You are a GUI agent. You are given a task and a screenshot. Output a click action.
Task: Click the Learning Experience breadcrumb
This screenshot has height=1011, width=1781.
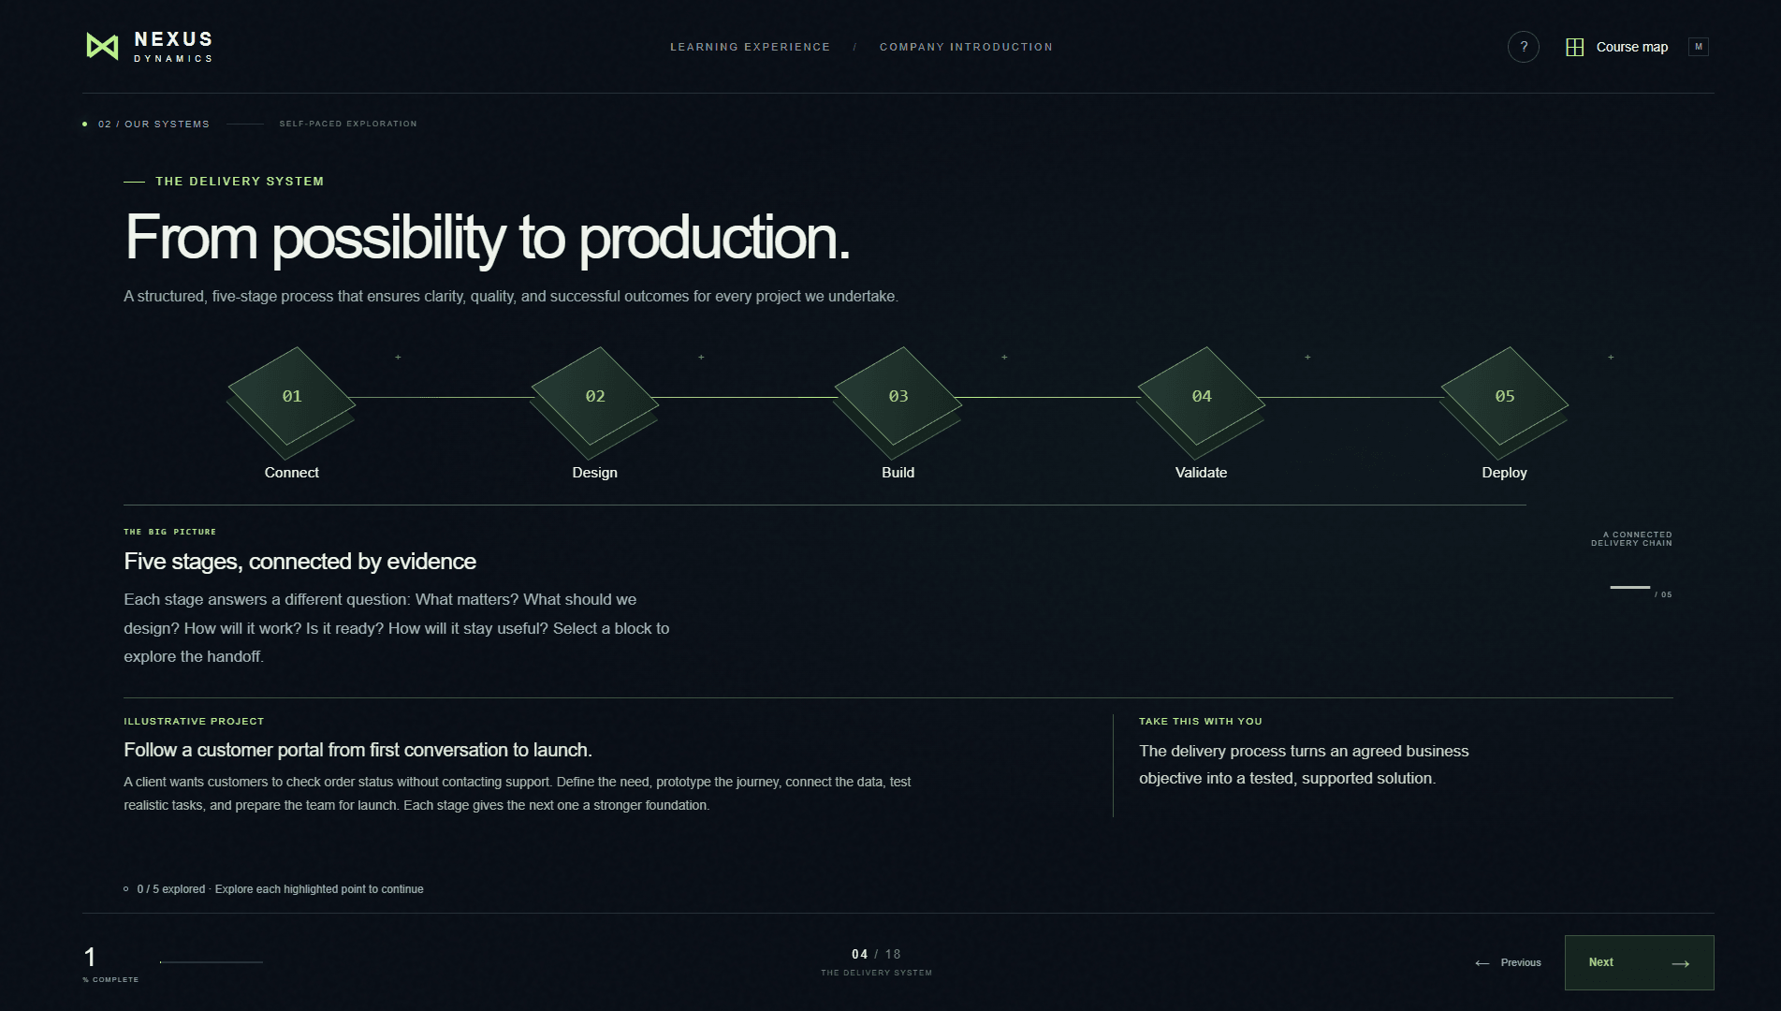(x=750, y=47)
